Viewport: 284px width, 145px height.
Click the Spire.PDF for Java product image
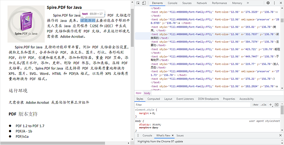pyautogui.click(x=26, y=24)
